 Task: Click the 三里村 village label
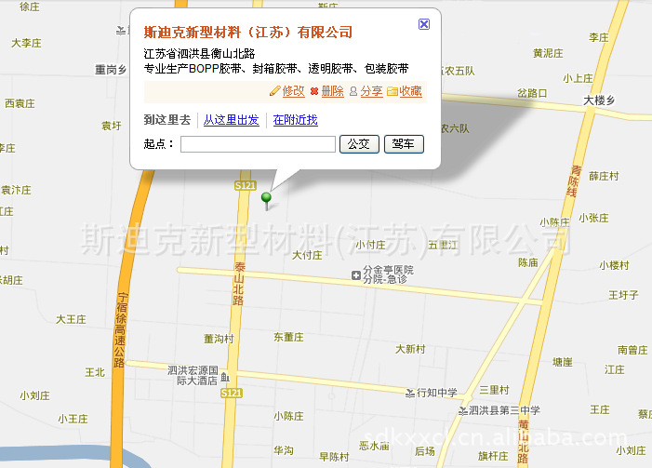(x=494, y=390)
